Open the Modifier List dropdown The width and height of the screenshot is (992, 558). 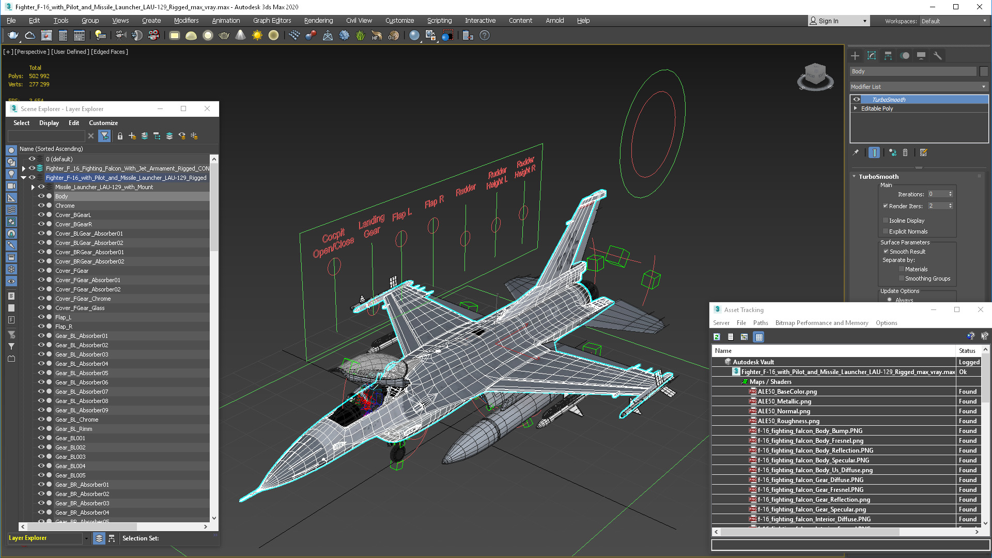(x=919, y=87)
